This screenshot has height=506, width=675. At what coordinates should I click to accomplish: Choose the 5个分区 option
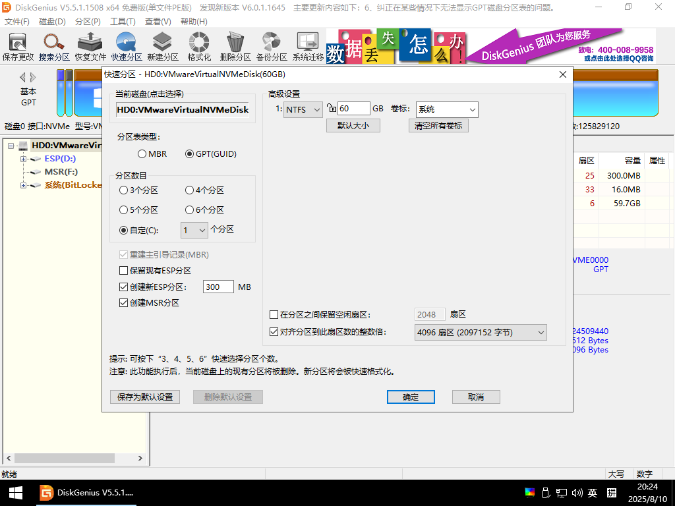tap(138, 210)
